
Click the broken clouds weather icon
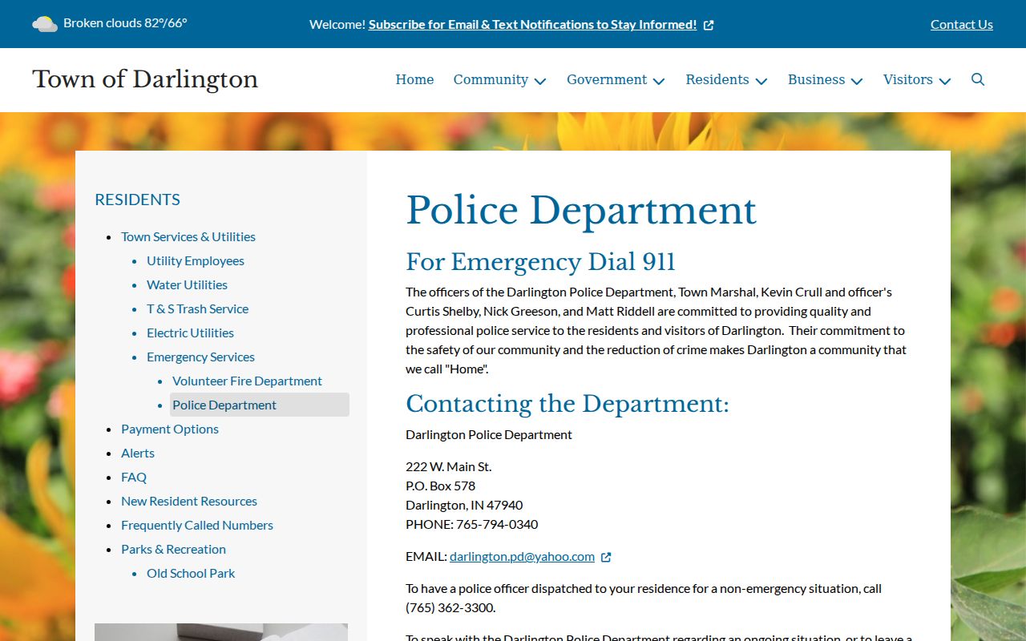tap(44, 24)
